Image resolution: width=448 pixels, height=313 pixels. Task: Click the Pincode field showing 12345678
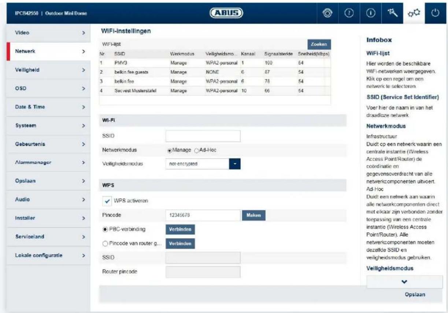click(203, 215)
